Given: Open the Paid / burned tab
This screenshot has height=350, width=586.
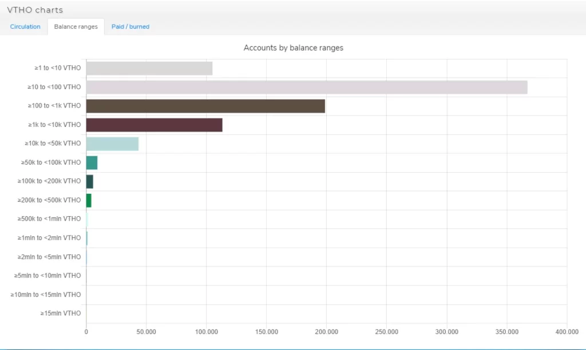Looking at the screenshot, I should click(x=130, y=26).
